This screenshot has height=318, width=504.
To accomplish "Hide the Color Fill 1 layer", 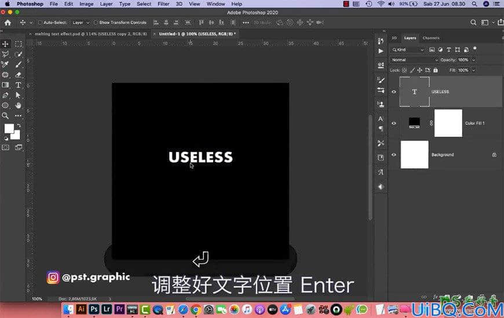I will pyautogui.click(x=394, y=123).
